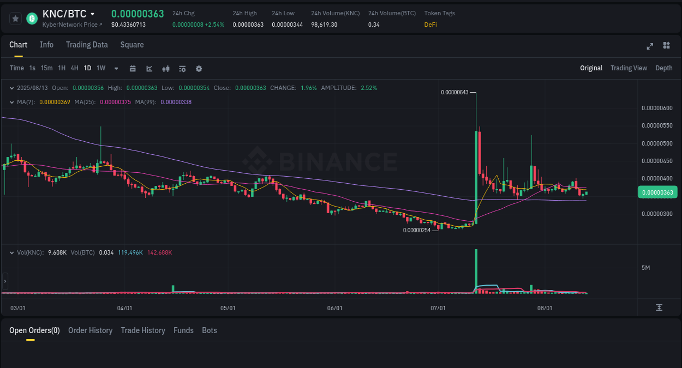Open the candlestick comparison icon

166,68
